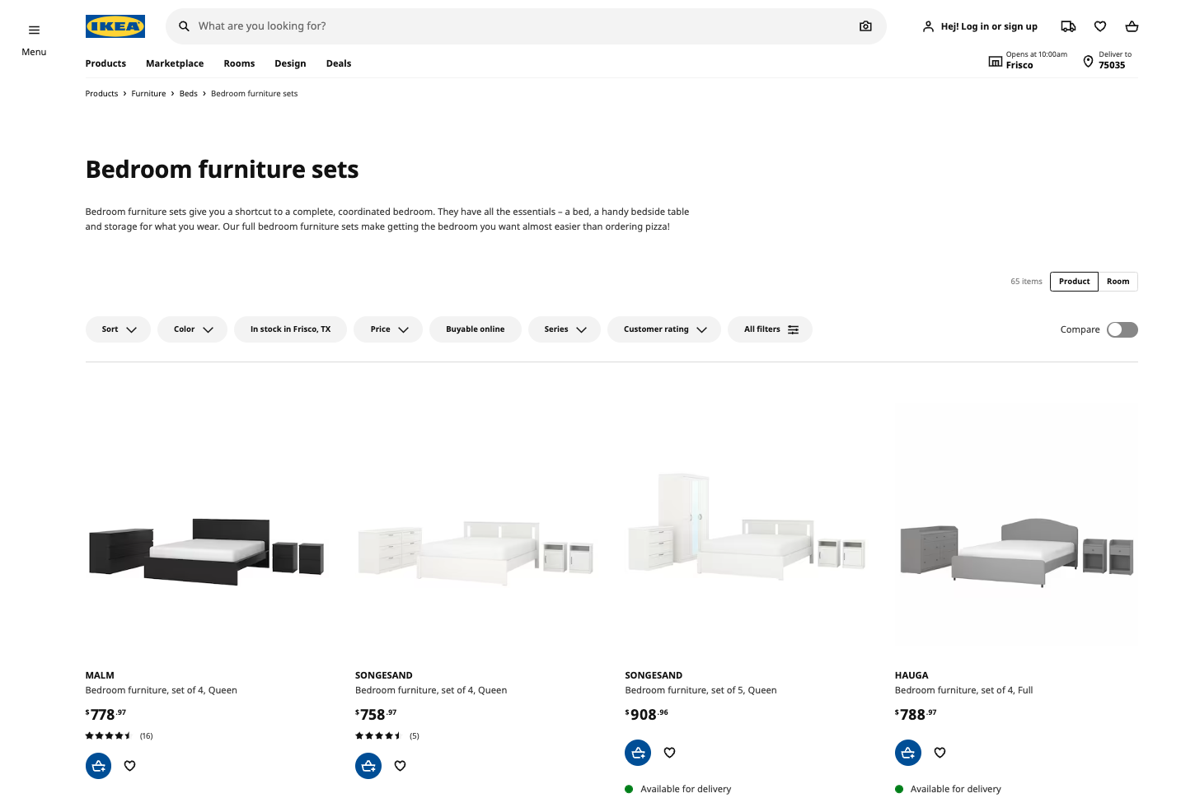
Task: Open the Rooms menu
Action: pos(239,63)
